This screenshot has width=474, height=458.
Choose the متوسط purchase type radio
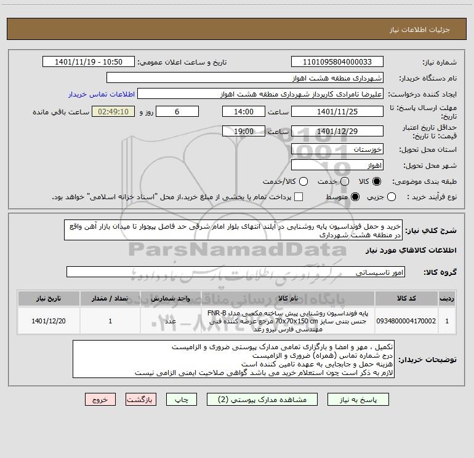(x=355, y=197)
